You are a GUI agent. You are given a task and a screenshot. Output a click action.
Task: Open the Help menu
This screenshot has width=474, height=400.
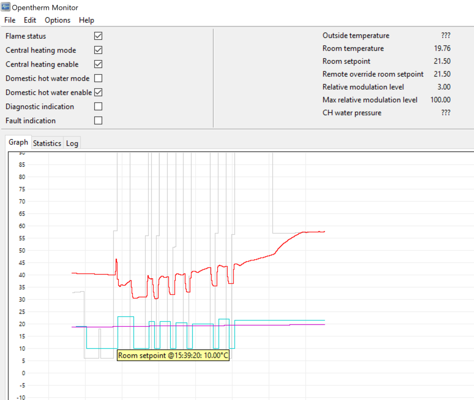coord(87,20)
